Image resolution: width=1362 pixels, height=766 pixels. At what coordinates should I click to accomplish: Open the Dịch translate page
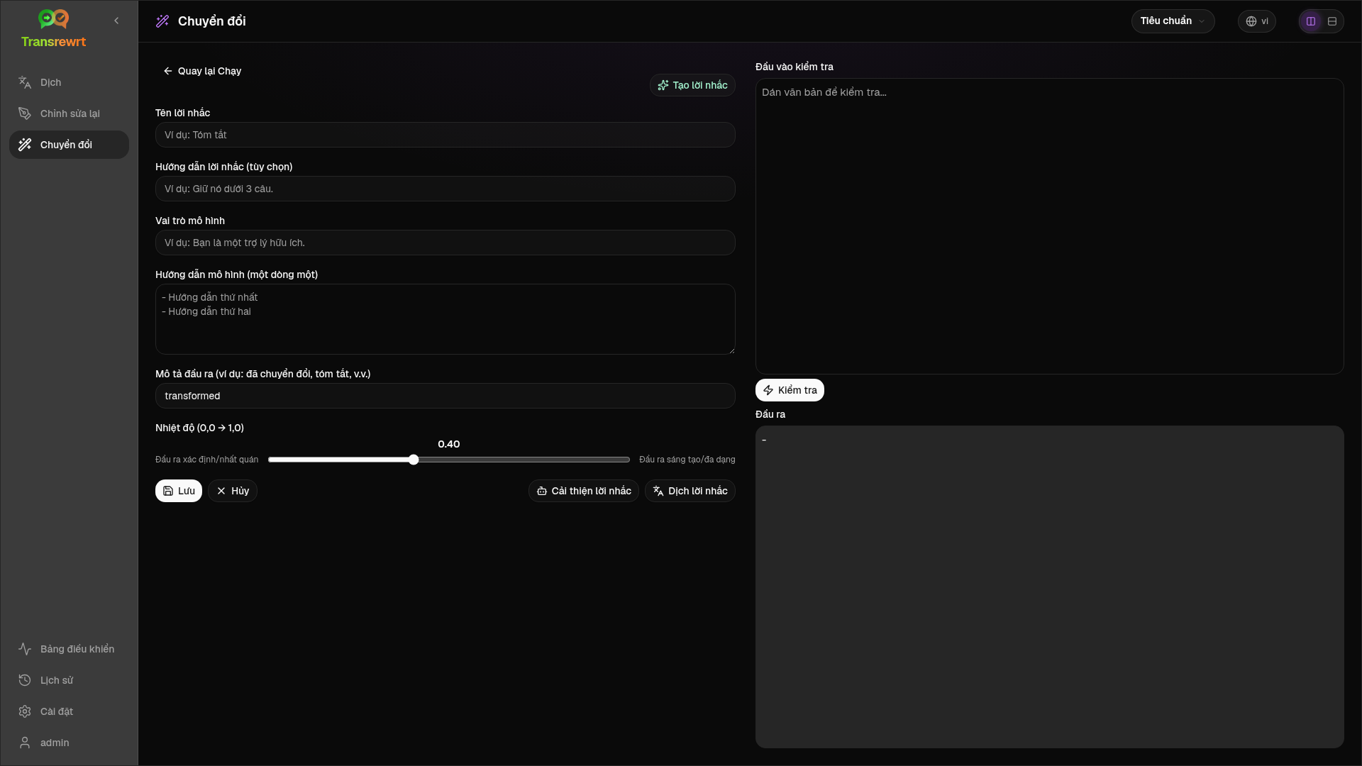point(69,82)
